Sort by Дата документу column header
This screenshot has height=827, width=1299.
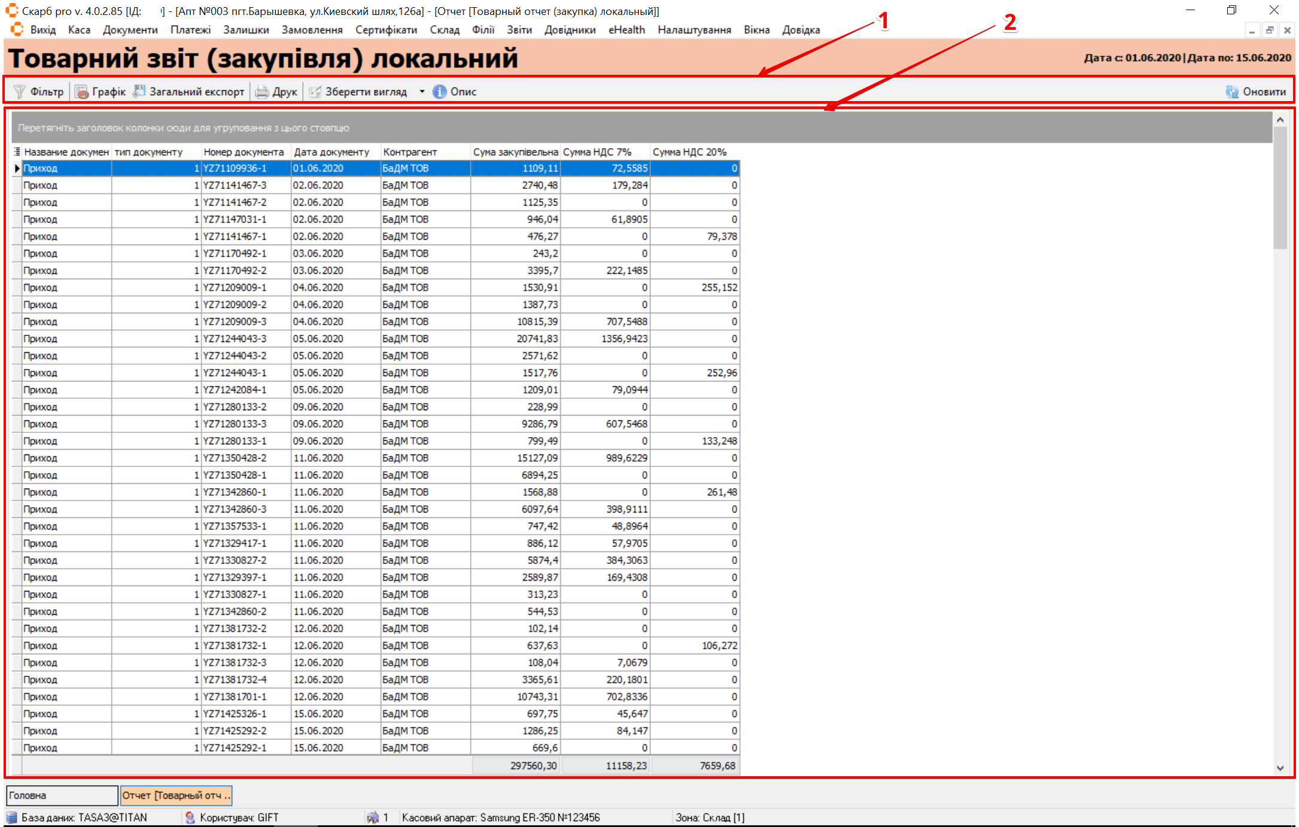click(331, 152)
